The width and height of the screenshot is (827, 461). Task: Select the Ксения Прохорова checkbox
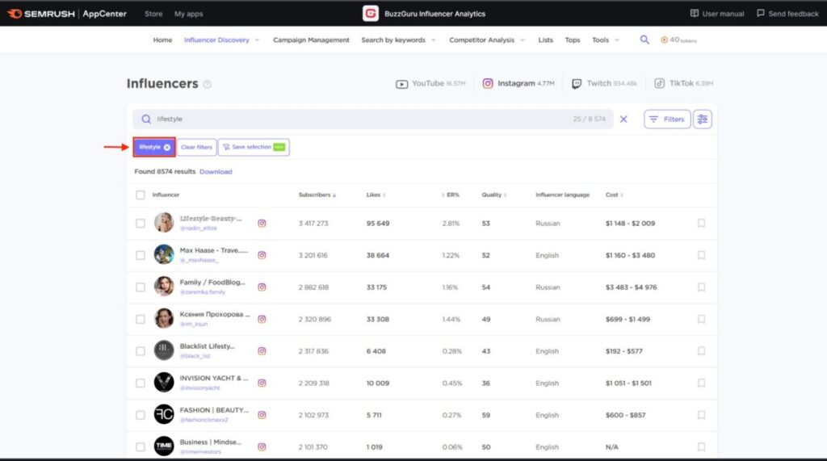point(141,319)
